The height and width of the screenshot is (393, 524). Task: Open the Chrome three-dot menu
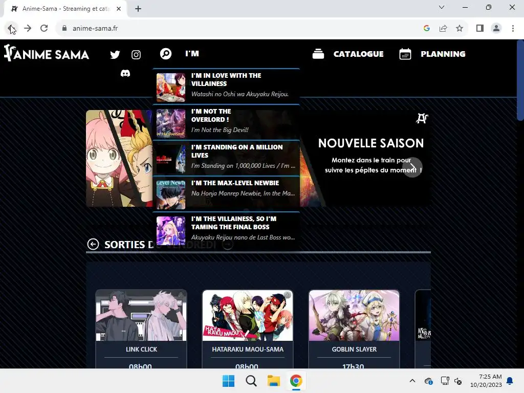click(513, 29)
